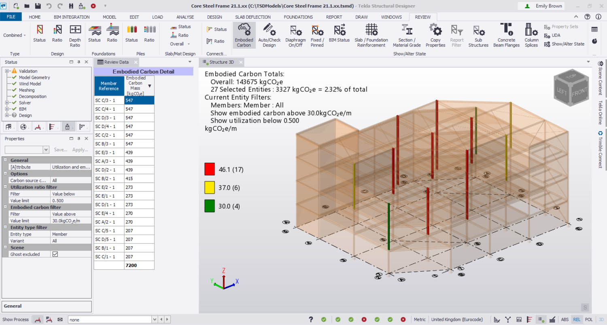Click United Kingdom (Eurocode) in status bar
The image size is (607, 325).
coord(457,319)
